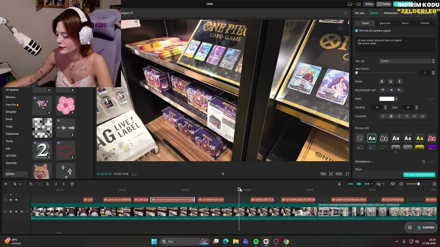Set text case to all lowercase tt

click(391, 90)
